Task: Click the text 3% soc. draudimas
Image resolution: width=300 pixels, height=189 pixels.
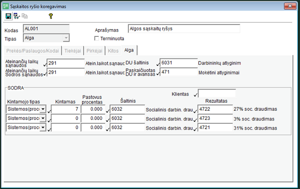Action: tap(254, 119)
